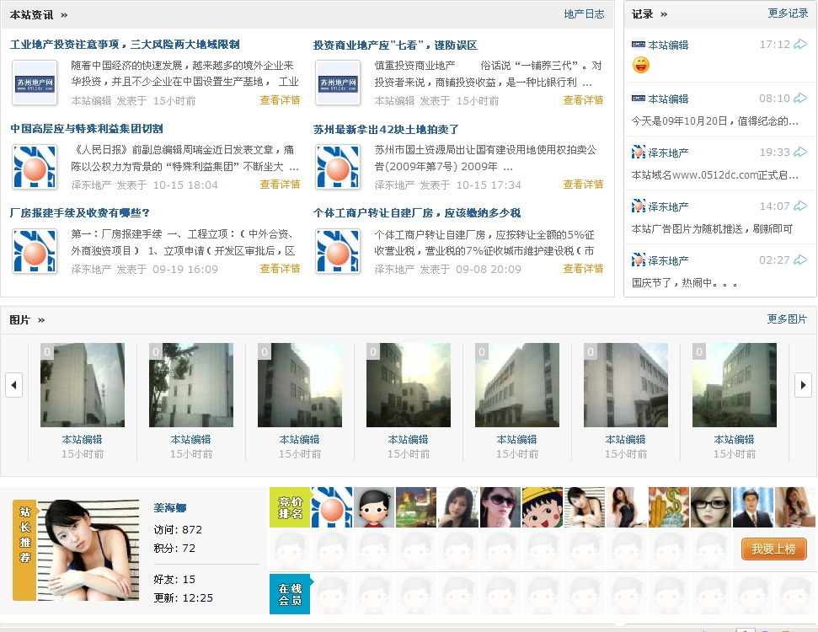Open the 更多记录 link
This screenshot has height=632, width=818.
pos(788,13)
